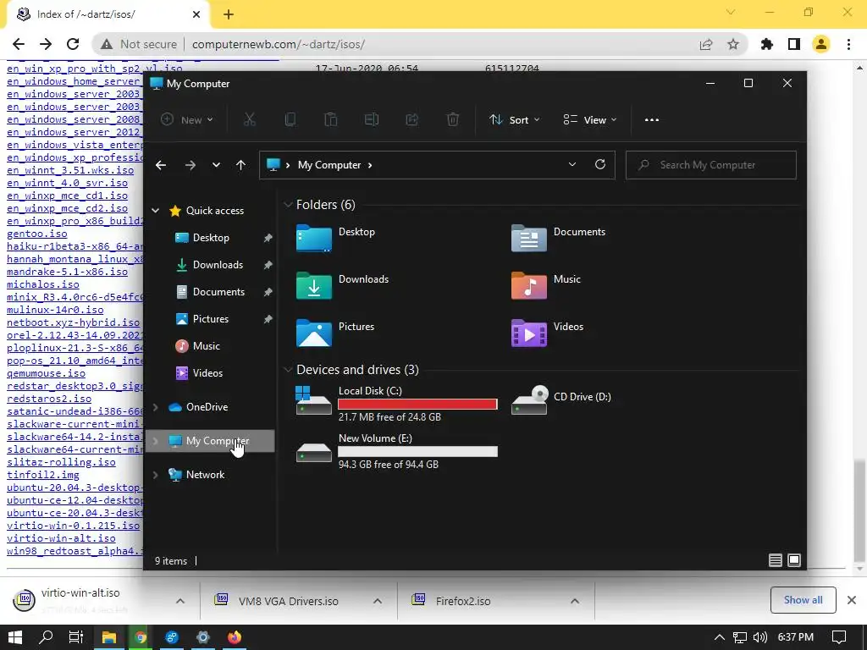Select Downloads in Quick access sidebar
The width and height of the screenshot is (867, 650).
point(218,265)
